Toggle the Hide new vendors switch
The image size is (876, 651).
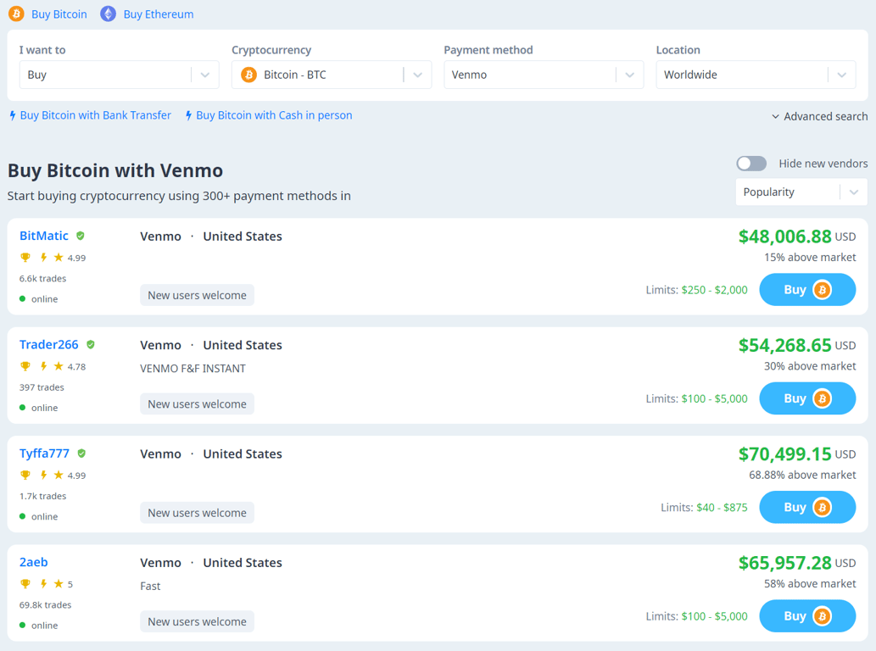751,164
